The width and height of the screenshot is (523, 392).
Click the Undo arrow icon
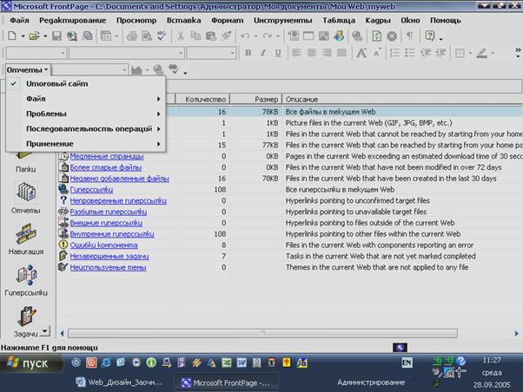[x=245, y=36]
